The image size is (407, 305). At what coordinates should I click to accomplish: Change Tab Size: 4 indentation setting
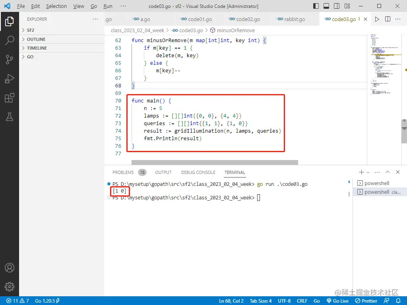click(261, 301)
